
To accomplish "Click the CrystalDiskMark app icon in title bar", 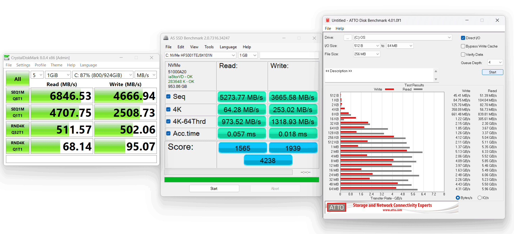I will (x=7, y=58).
